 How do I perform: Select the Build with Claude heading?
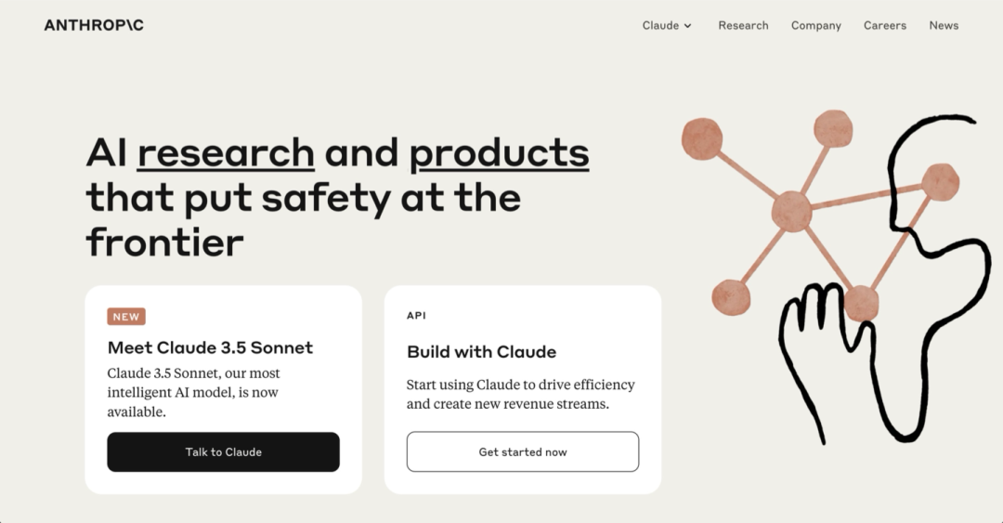(x=481, y=352)
